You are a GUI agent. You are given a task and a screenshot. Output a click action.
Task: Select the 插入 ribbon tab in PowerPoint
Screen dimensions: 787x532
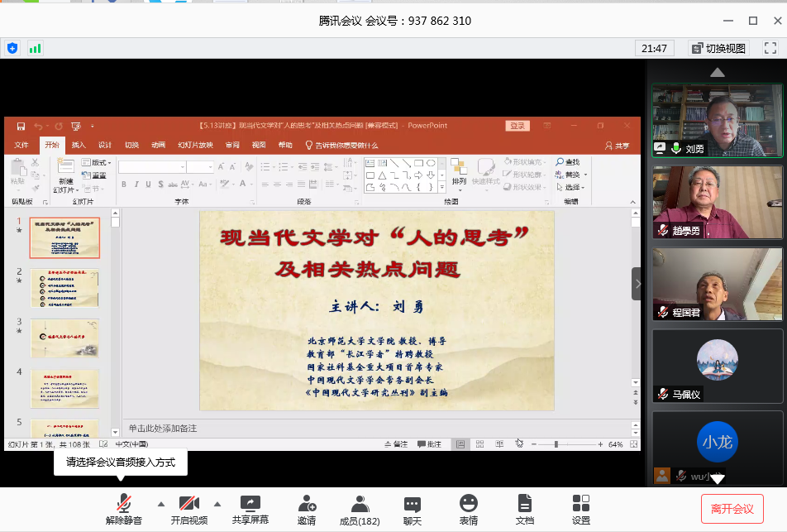[79, 145]
